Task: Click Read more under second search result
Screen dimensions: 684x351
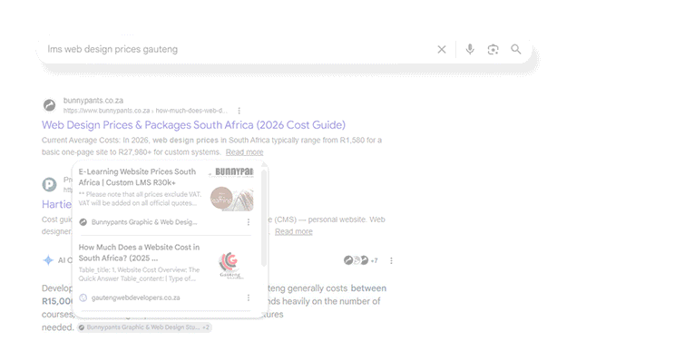Action: point(294,231)
